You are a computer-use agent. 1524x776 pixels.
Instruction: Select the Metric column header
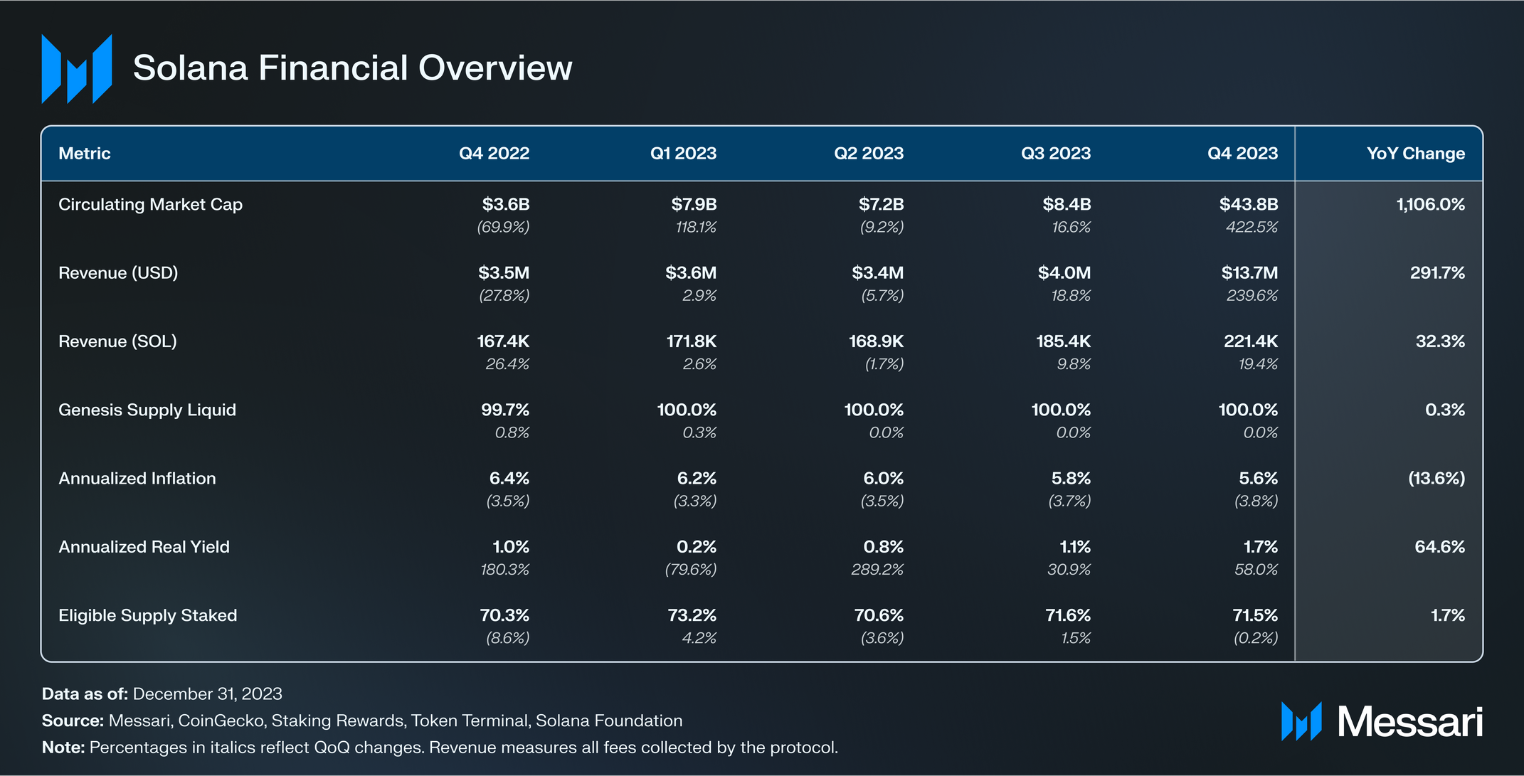click(84, 154)
